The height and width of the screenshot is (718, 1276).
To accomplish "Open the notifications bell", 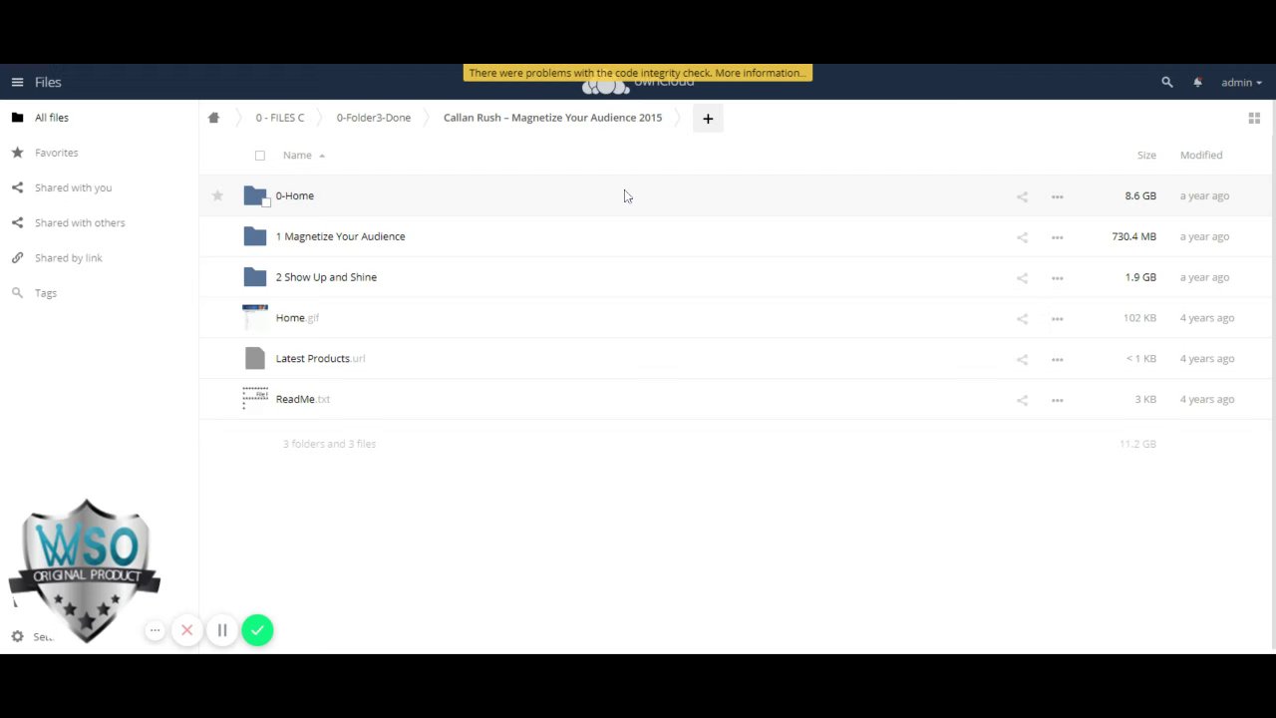I will point(1197,83).
